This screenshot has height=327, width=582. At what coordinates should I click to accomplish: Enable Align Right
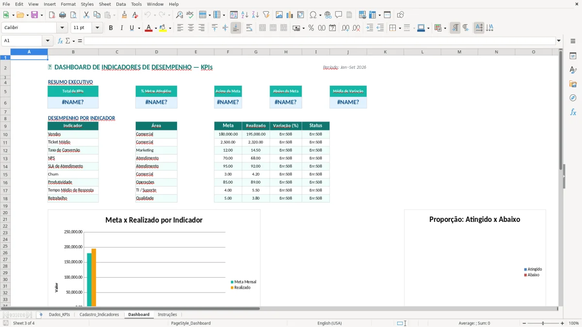201,28
